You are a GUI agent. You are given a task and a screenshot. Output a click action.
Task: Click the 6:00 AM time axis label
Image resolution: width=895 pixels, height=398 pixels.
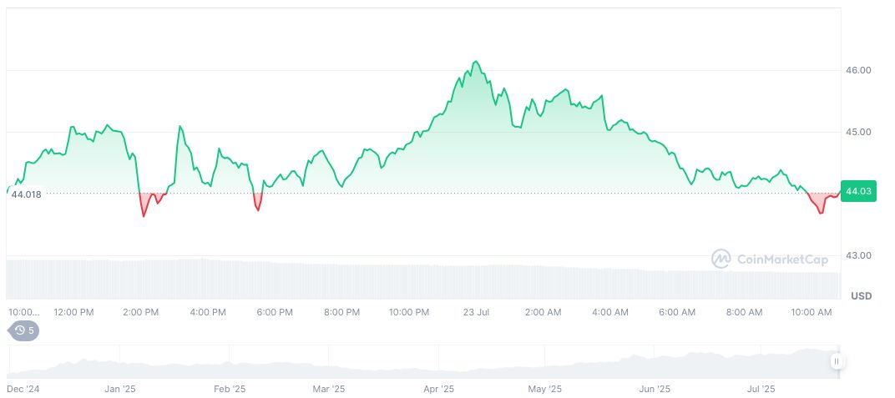(x=677, y=312)
